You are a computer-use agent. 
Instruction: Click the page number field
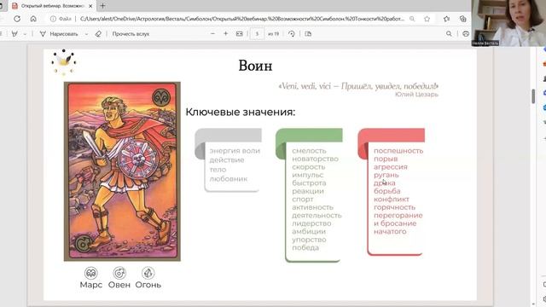pyautogui.click(x=257, y=34)
